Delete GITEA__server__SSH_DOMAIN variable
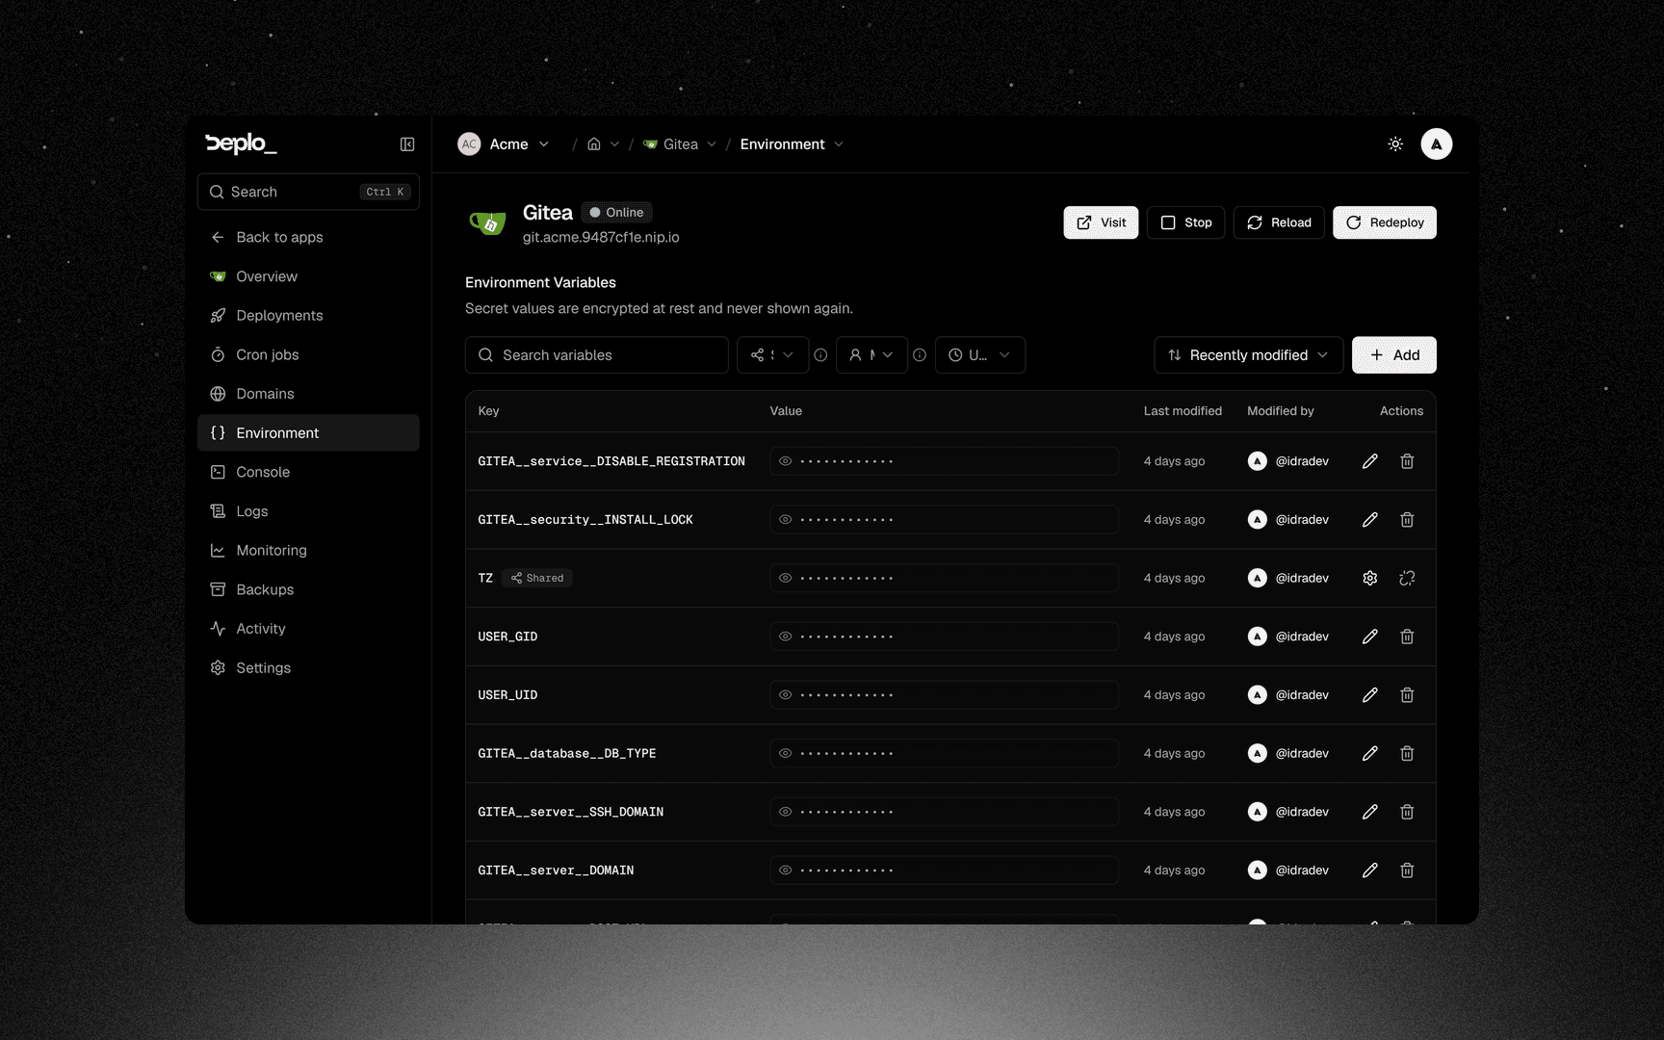1664x1040 pixels. 1407,812
